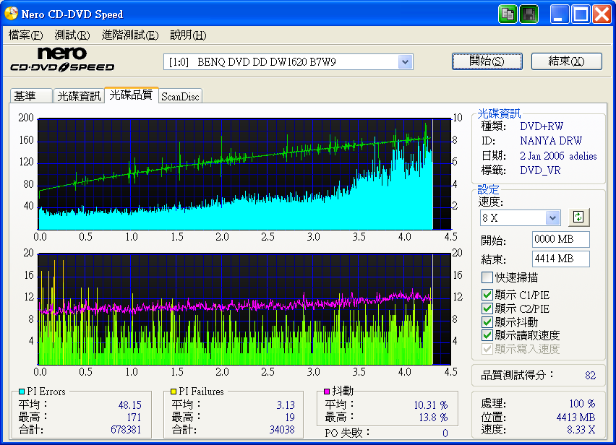Open the 8 X speed dropdown
The image size is (616, 445).
553,217
